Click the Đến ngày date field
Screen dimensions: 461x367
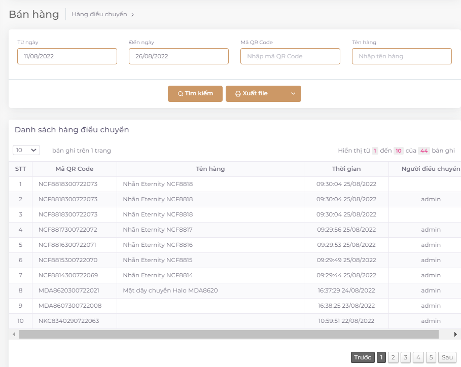pos(179,56)
